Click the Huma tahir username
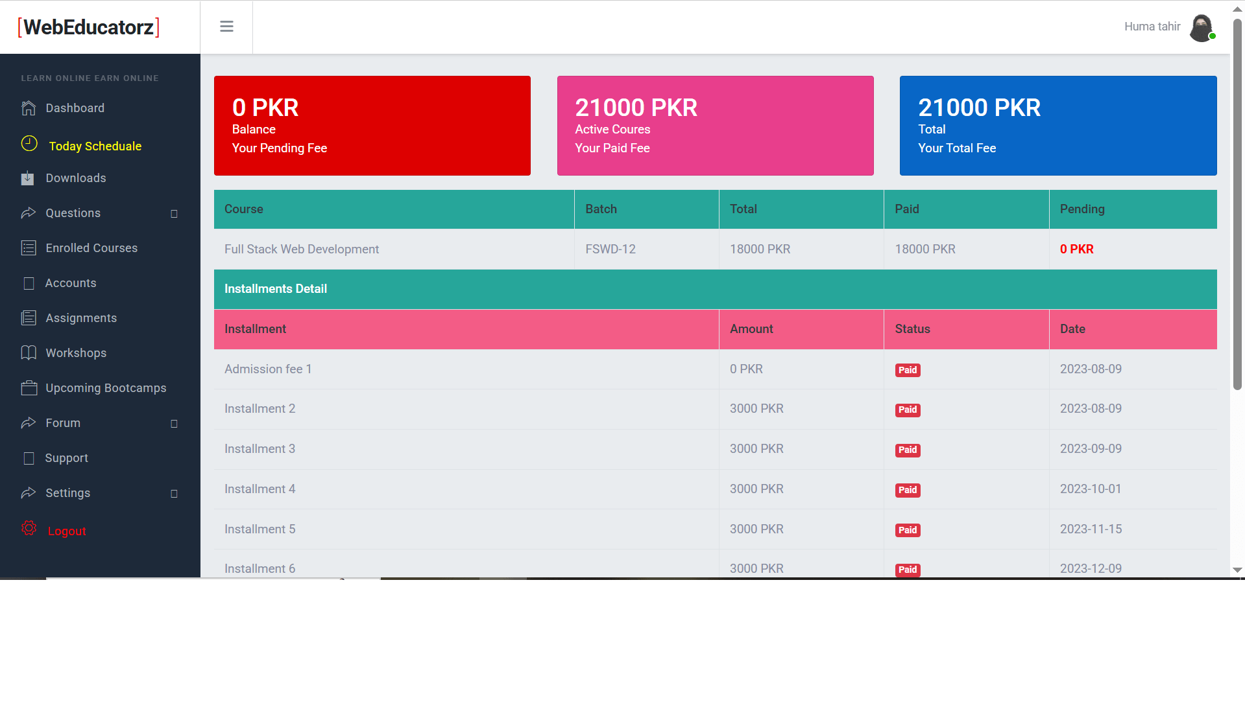This screenshot has width=1245, height=705. pyautogui.click(x=1152, y=27)
